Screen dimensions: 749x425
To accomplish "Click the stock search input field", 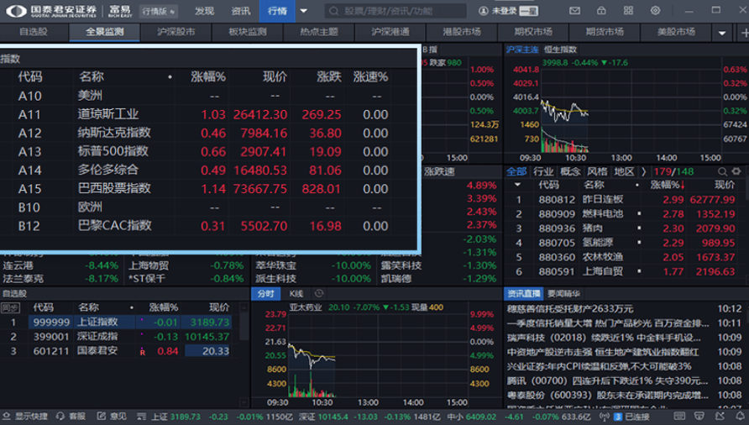I will 395,12.
